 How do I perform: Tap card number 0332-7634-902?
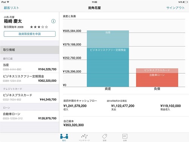(x=12, y=100)
